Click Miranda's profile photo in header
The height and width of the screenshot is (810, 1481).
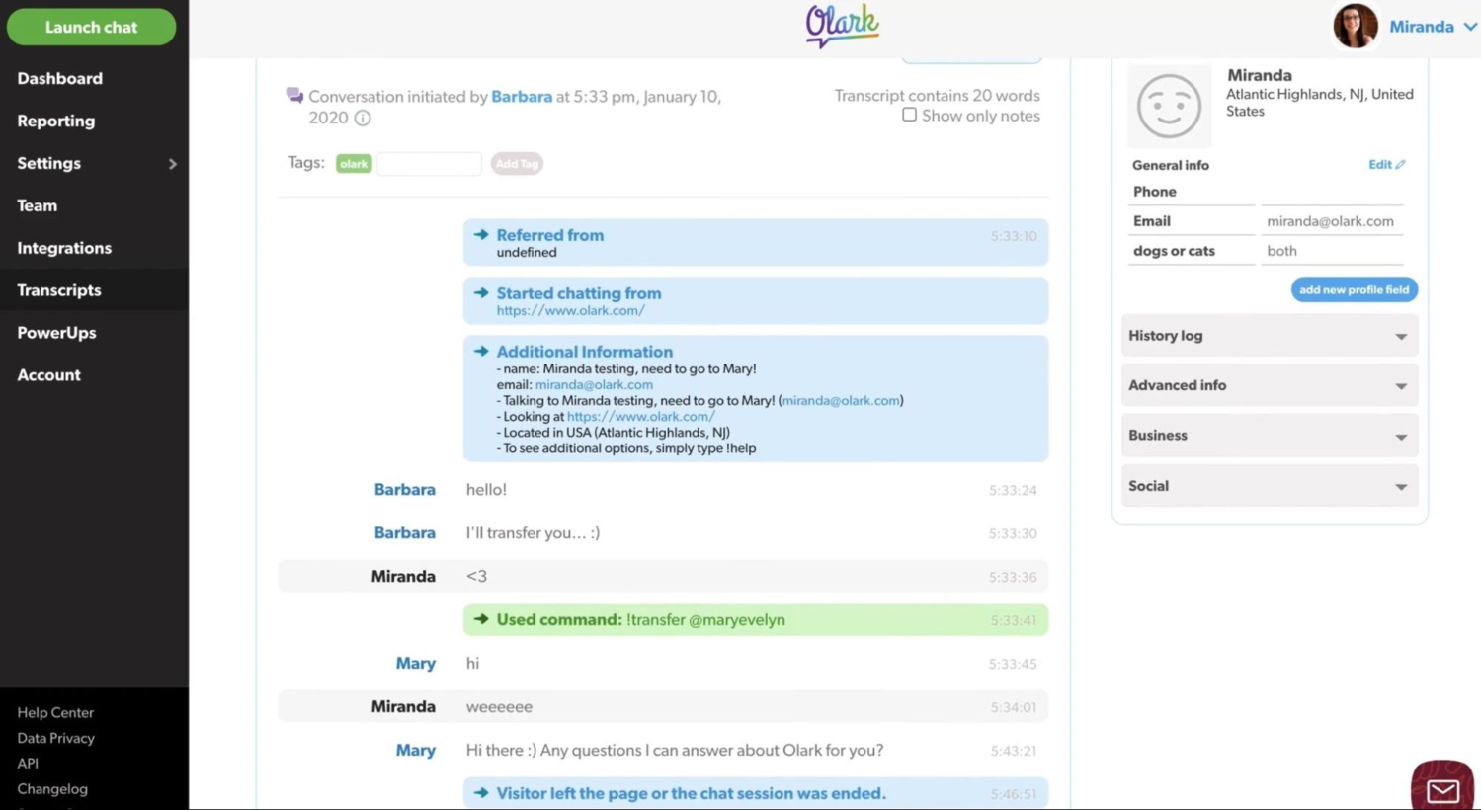[1356, 26]
